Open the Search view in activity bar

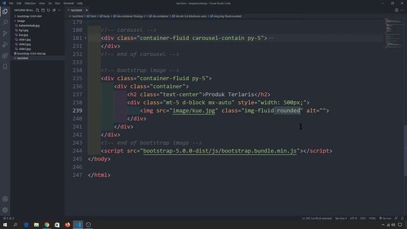(5, 22)
